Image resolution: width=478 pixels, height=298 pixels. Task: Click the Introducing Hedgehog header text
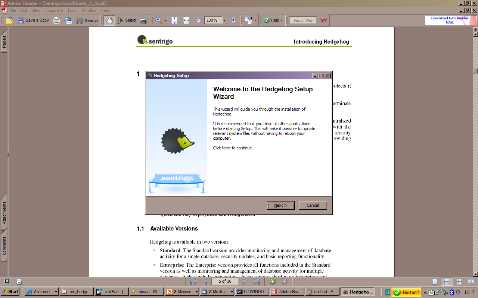tap(322, 42)
